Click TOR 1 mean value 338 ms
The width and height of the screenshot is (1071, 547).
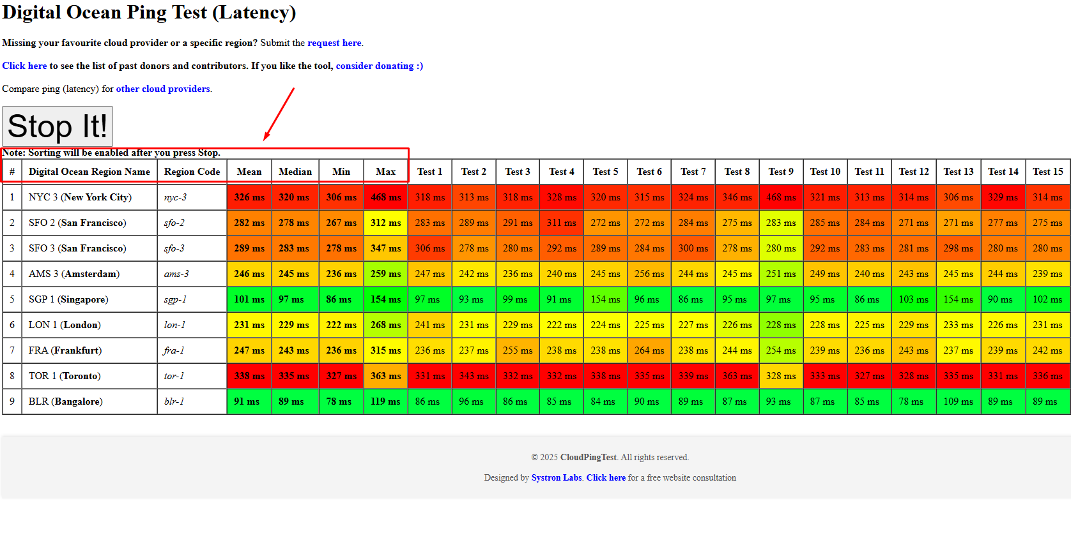[x=249, y=376]
